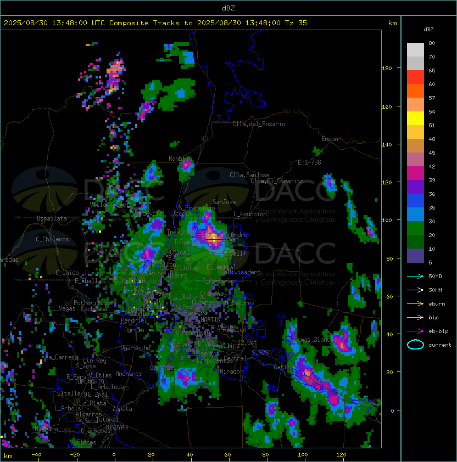Click the 'L_Asuncion' place label
The width and height of the screenshot is (457, 462).
tap(250, 214)
